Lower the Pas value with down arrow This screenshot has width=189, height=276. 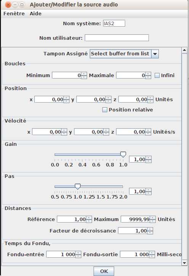(x=149, y=193)
